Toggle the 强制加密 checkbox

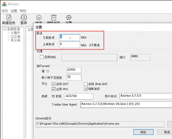[x=86, y=89]
